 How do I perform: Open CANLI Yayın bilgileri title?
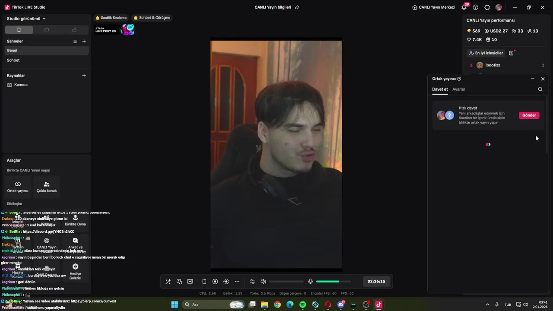273,7
